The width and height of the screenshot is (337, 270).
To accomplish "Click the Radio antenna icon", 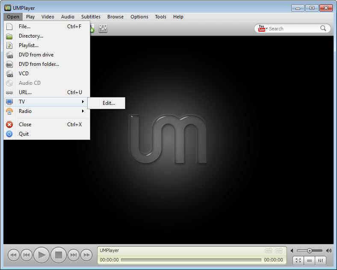I will [9, 111].
